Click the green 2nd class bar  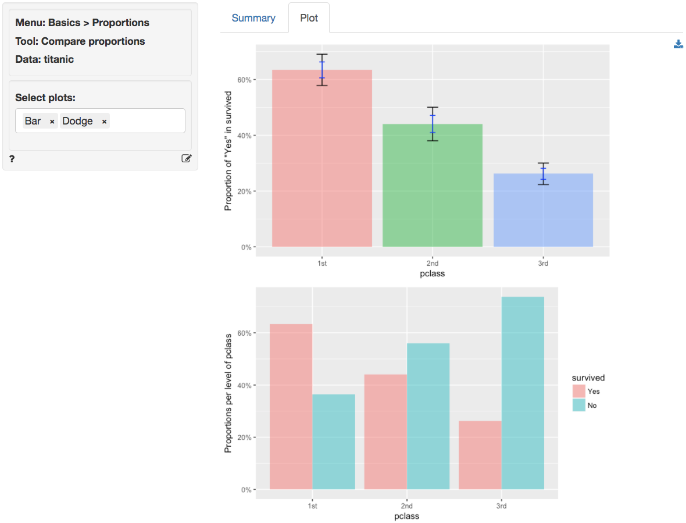[x=432, y=186]
